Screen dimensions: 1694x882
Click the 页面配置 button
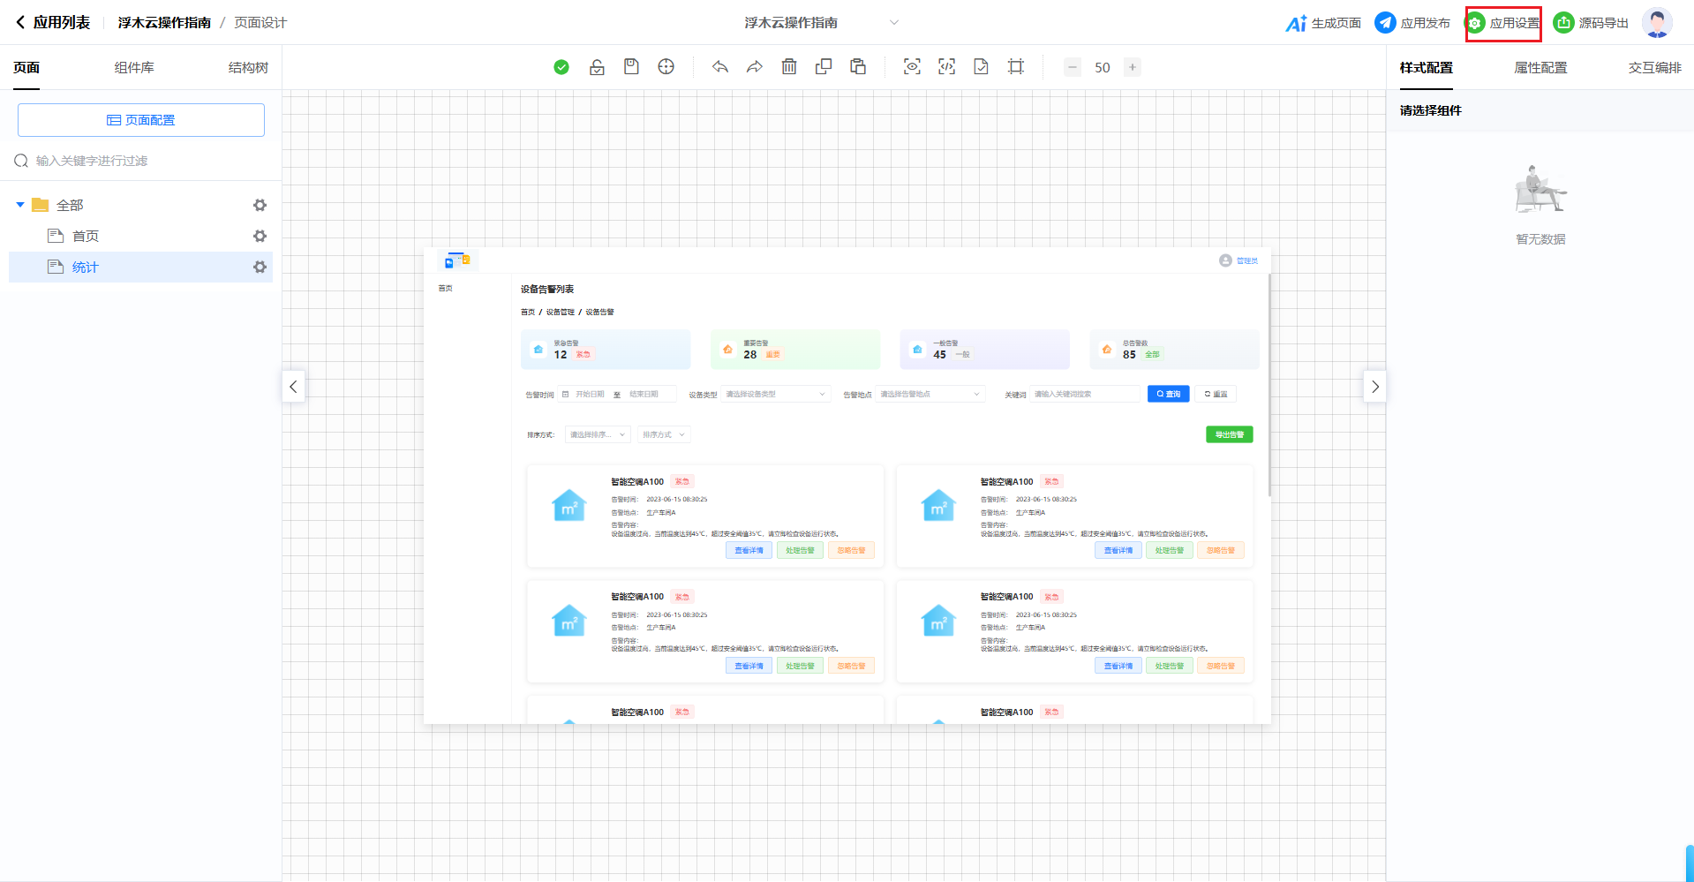(141, 120)
